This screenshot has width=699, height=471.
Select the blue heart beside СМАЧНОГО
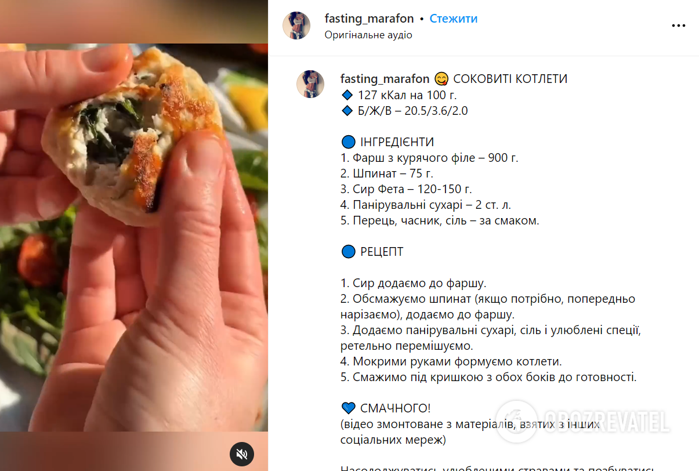coord(348,408)
